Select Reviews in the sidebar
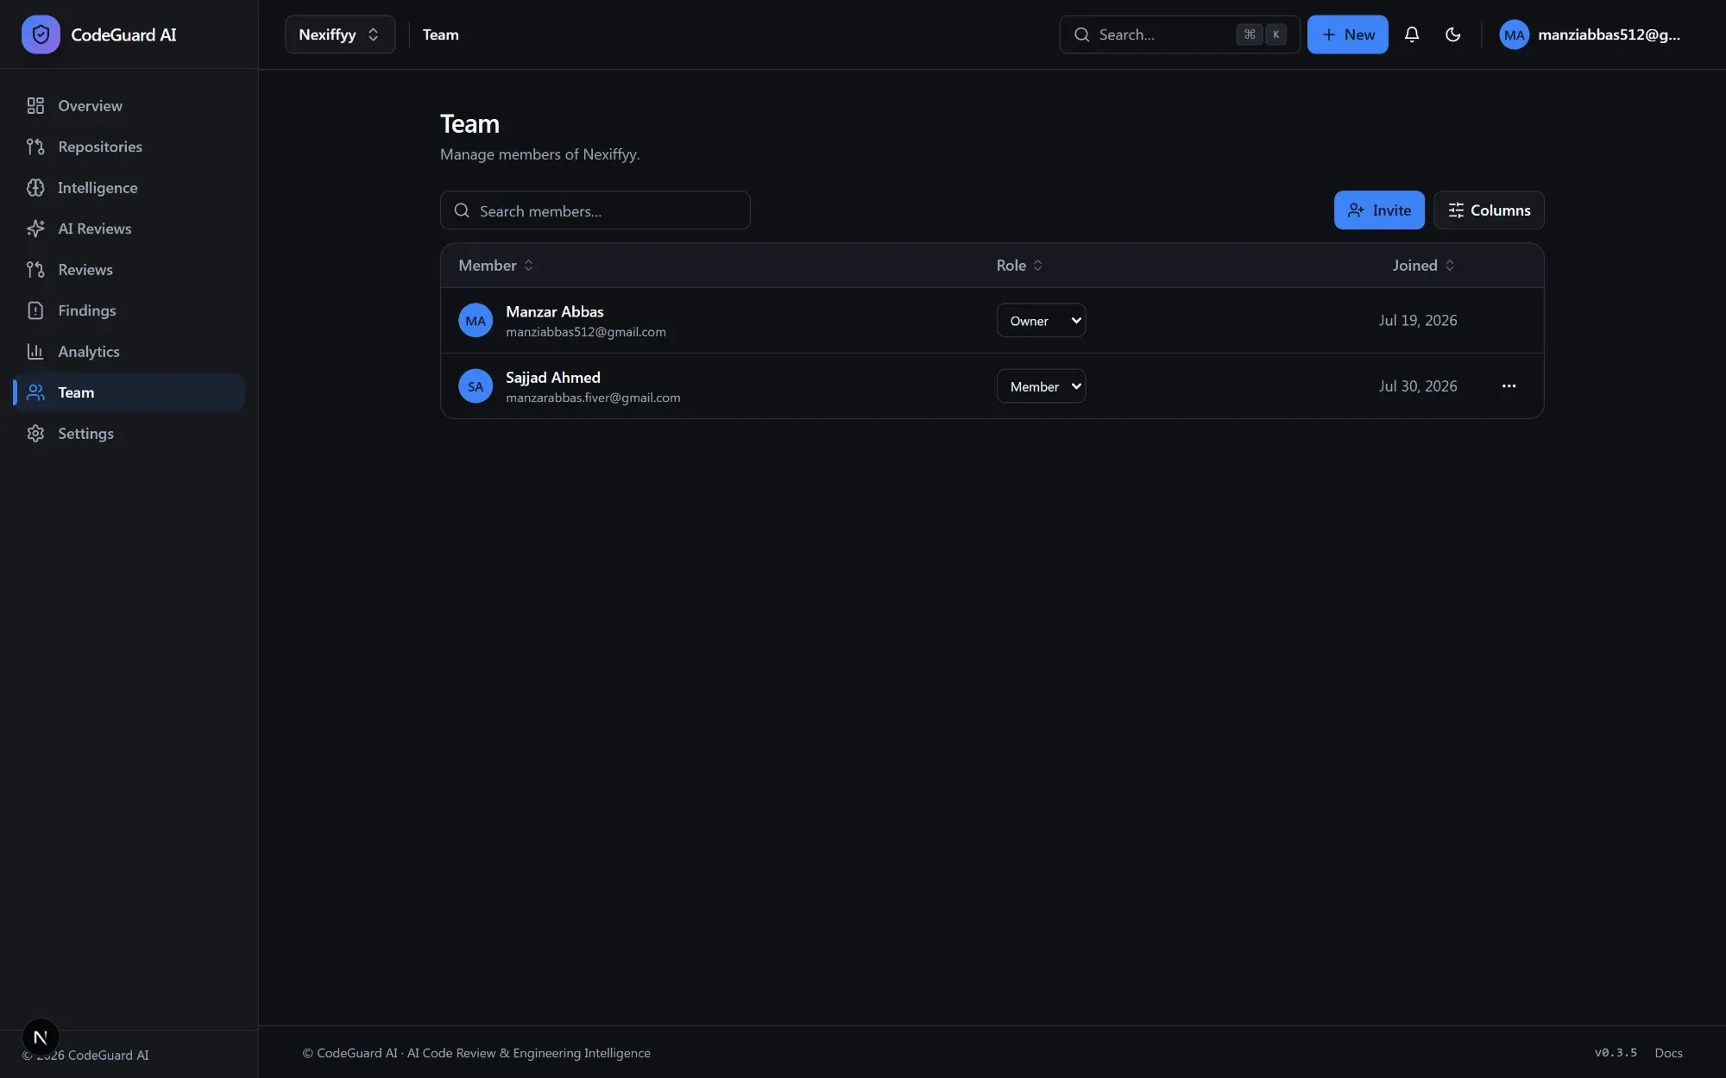This screenshot has width=1726, height=1078. pyautogui.click(x=129, y=269)
